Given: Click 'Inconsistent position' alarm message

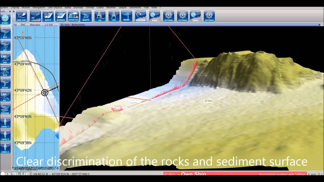Looking at the screenshot, I should tap(282, 174).
